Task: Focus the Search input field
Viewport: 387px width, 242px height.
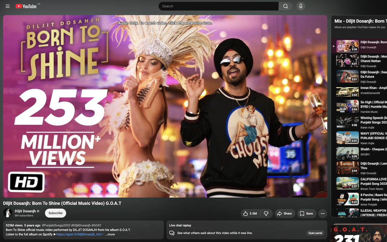Action: (x=219, y=6)
